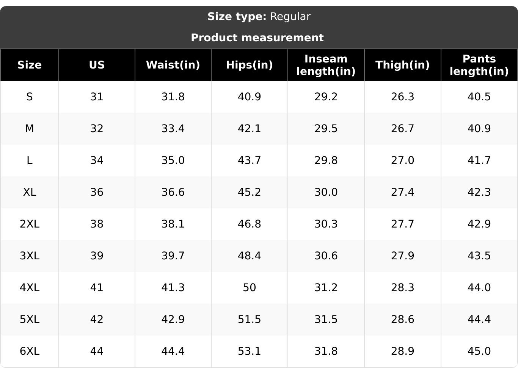The image size is (518, 368).
Task: Click the Size column header
Action: coord(30,65)
